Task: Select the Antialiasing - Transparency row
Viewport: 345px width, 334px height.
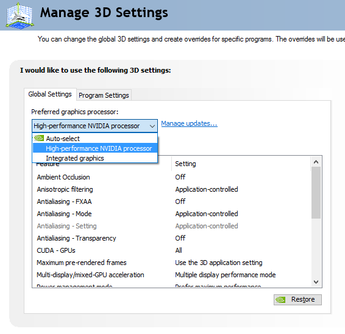Action: (x=172, y=238)
